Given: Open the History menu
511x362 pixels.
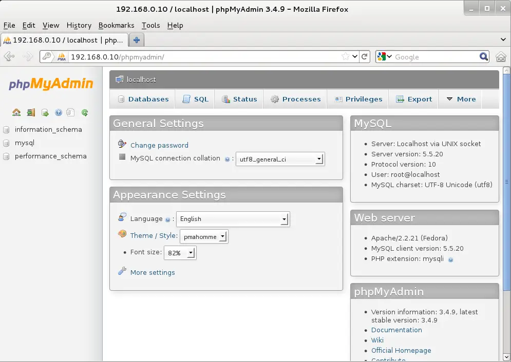Looking at the screenshot, I should pos(79,25).
